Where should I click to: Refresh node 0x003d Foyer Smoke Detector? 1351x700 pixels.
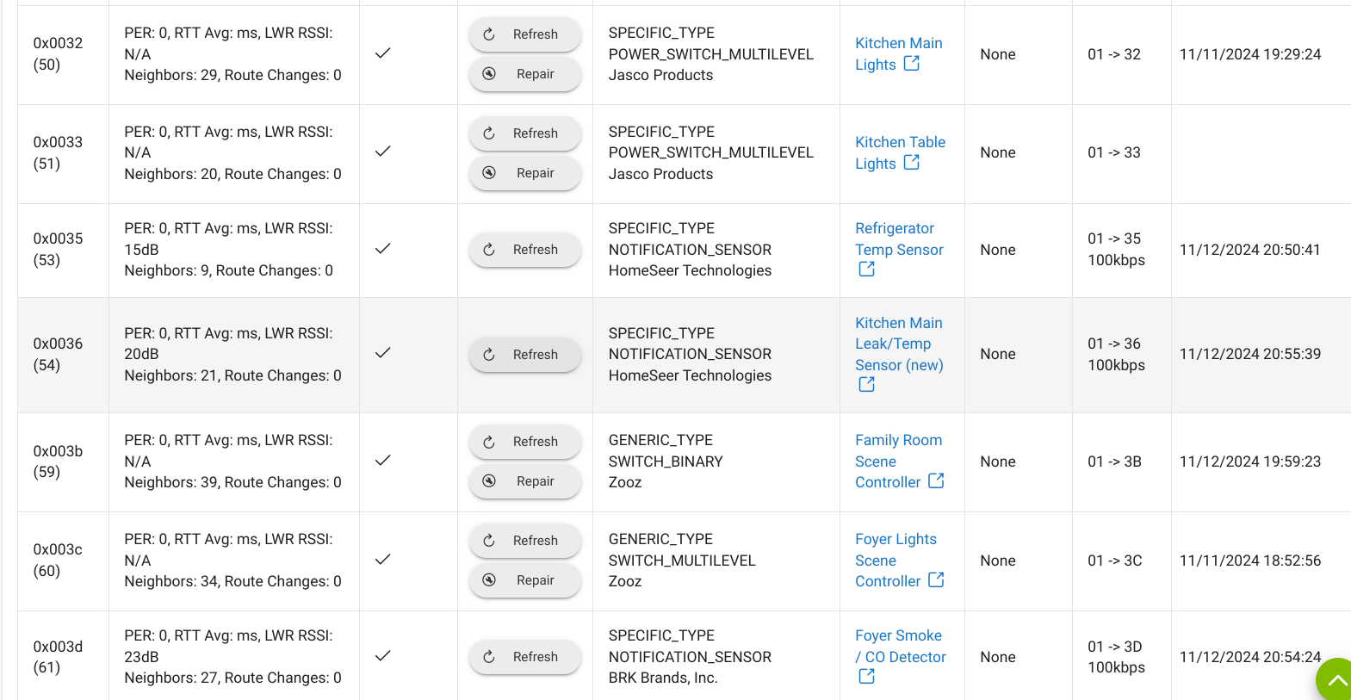(x=525, y=657)
